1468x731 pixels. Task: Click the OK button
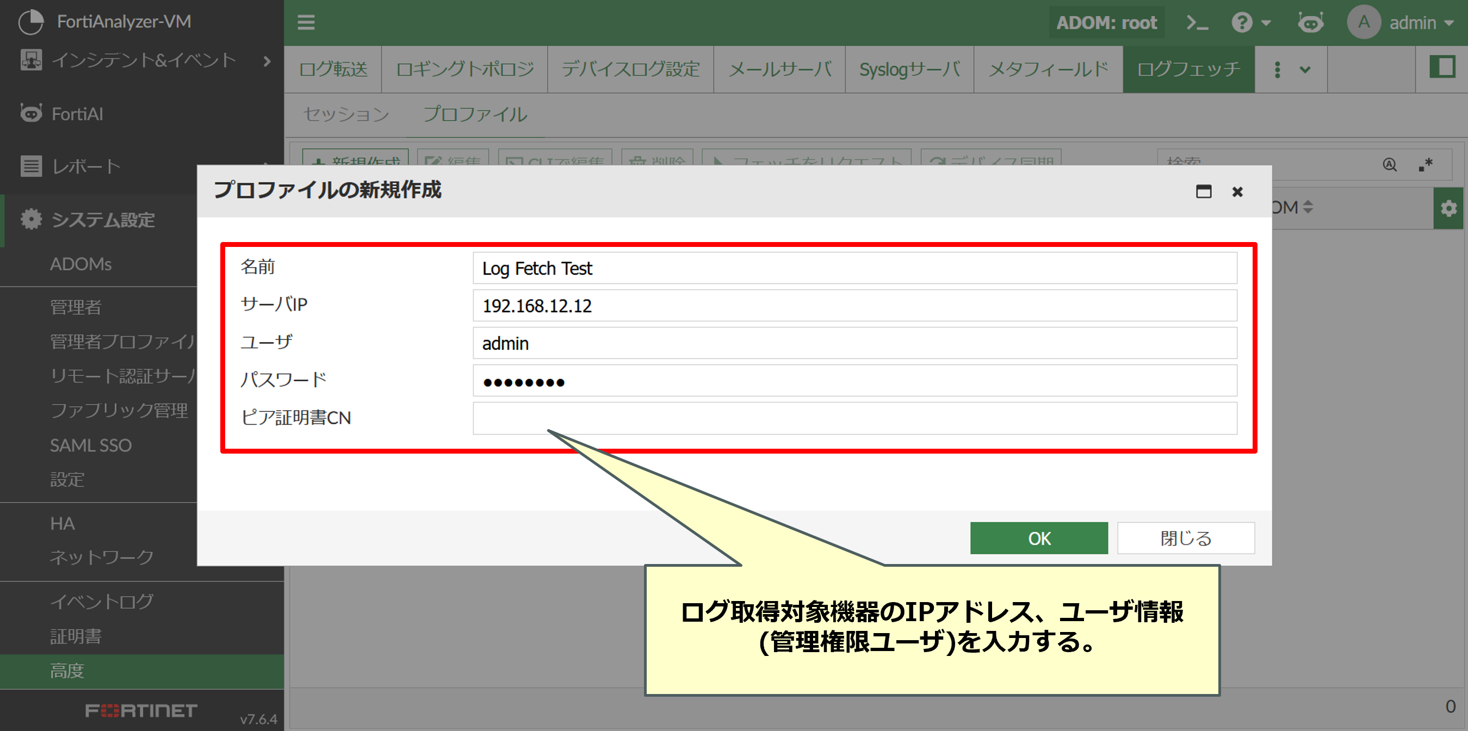click(1038, 538)
